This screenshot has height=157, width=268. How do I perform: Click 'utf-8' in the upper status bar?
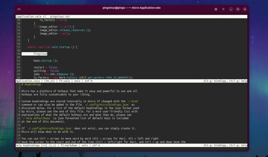88,81
